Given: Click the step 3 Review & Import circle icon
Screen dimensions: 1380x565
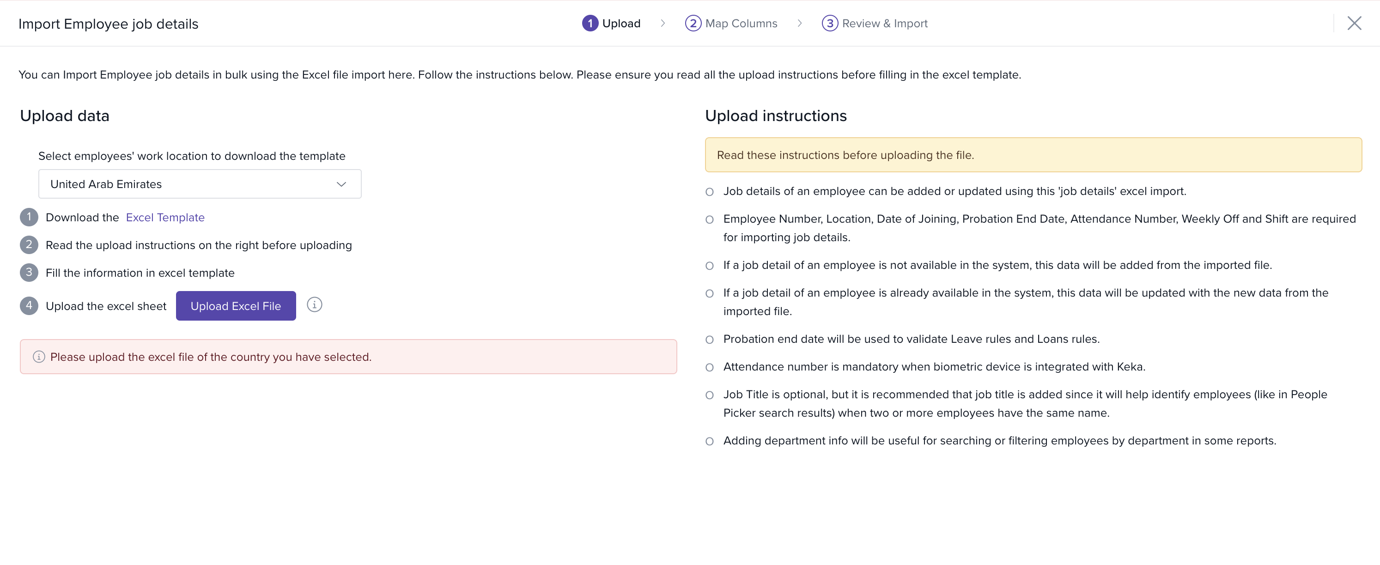Looking at the screenshot, I should [x=829, y=23].
